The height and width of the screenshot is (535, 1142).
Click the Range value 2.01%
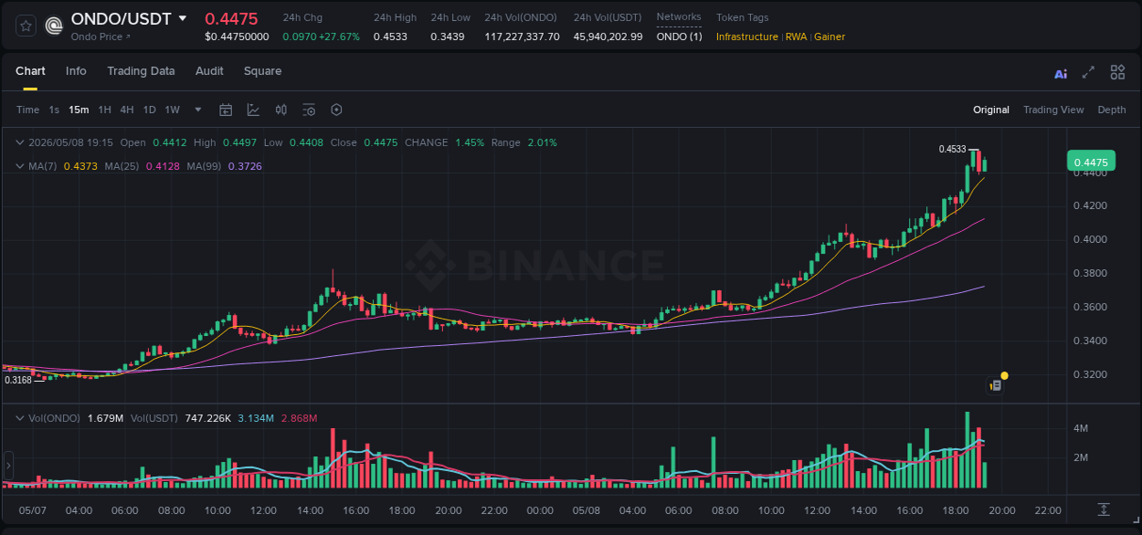[x=542, y=142]
